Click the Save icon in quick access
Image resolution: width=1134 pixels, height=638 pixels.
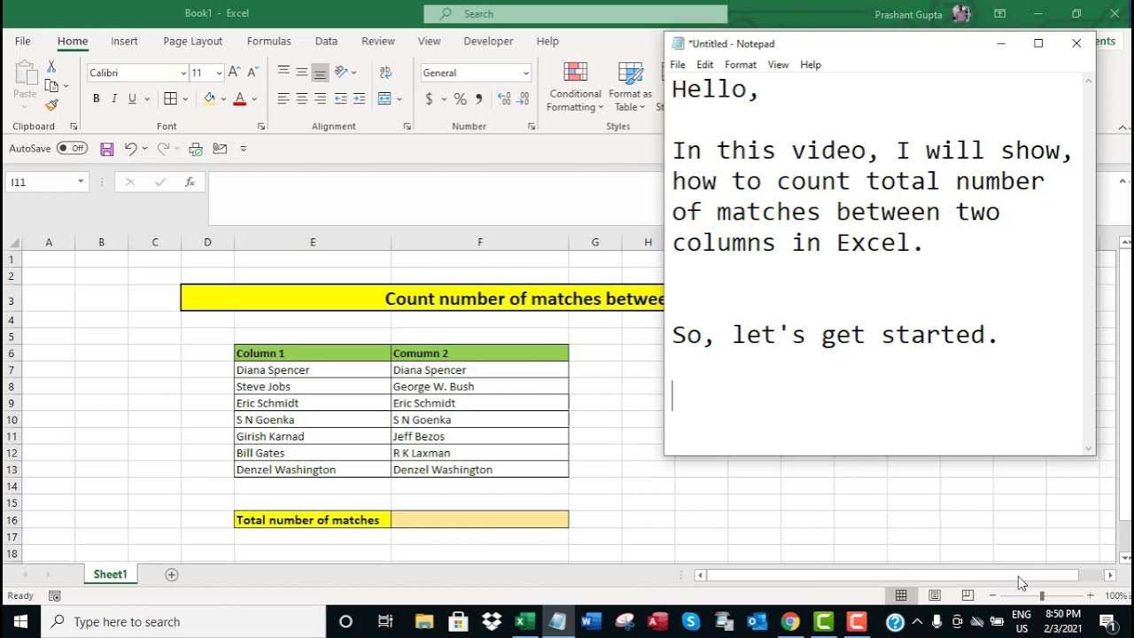pos(107,149)
